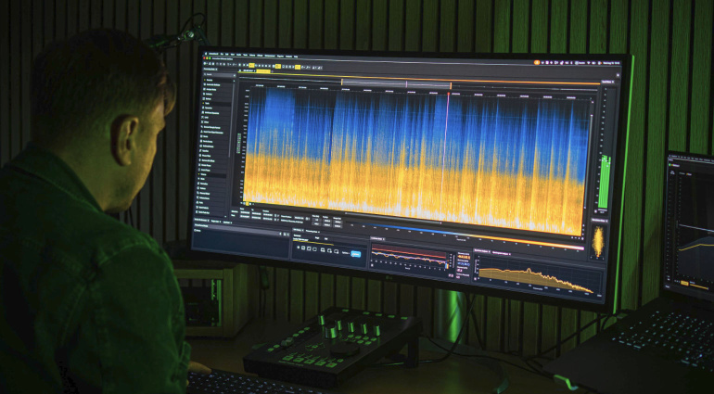Click the yellow button on the laptop screen
Screen dimensions: 714x394
[684, 283]
